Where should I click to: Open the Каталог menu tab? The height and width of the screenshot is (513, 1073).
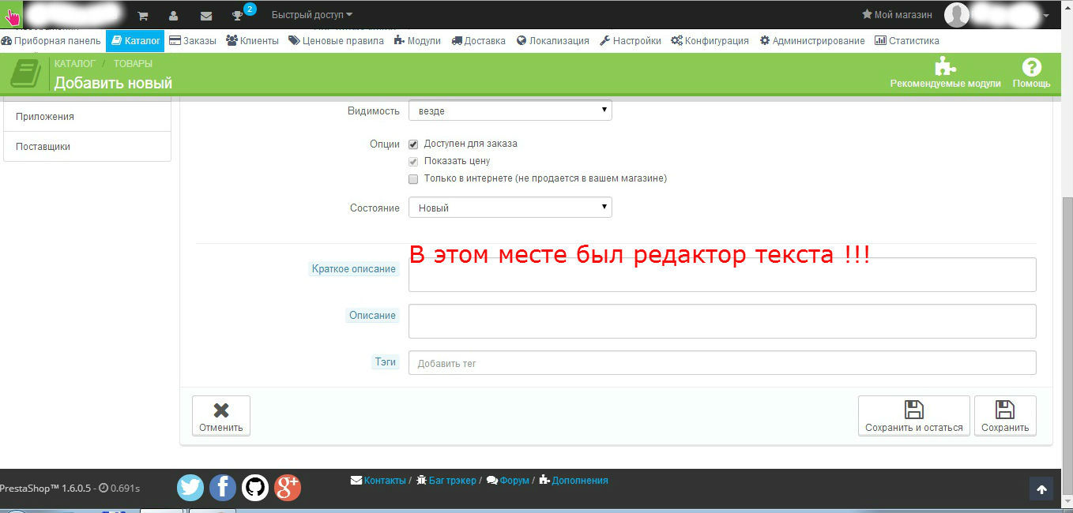(x=135, y=41)
